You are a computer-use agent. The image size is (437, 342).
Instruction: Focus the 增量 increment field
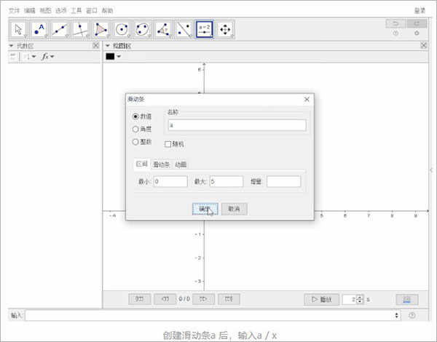pos(284,182)
